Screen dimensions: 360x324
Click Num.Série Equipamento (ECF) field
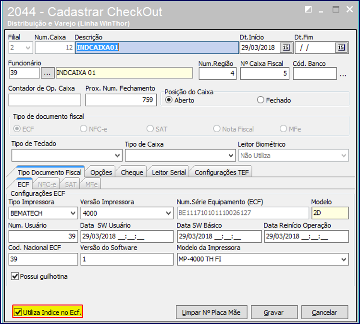(x=243, y=213)
